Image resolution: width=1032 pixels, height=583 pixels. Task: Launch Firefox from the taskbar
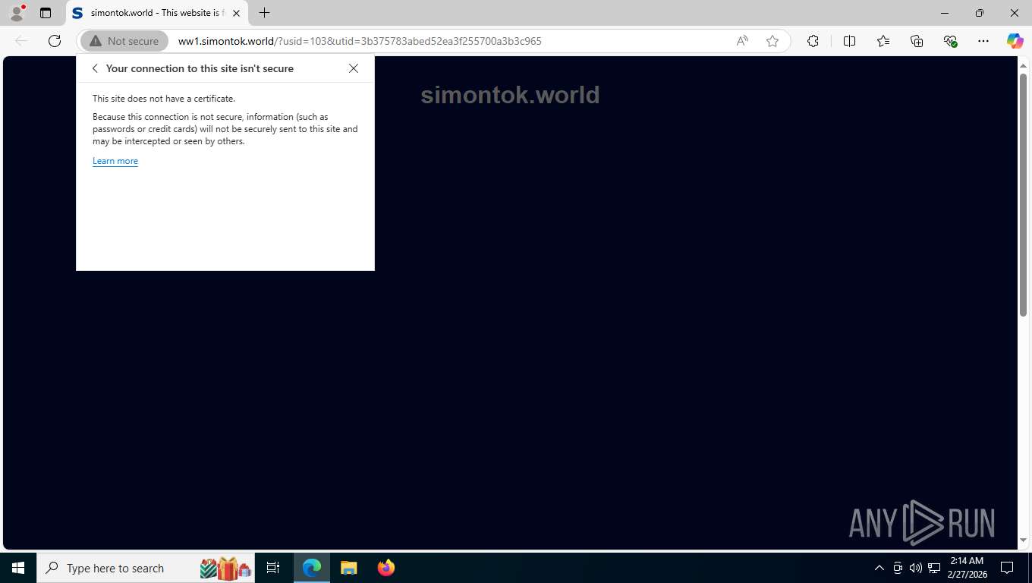[385, 568]
